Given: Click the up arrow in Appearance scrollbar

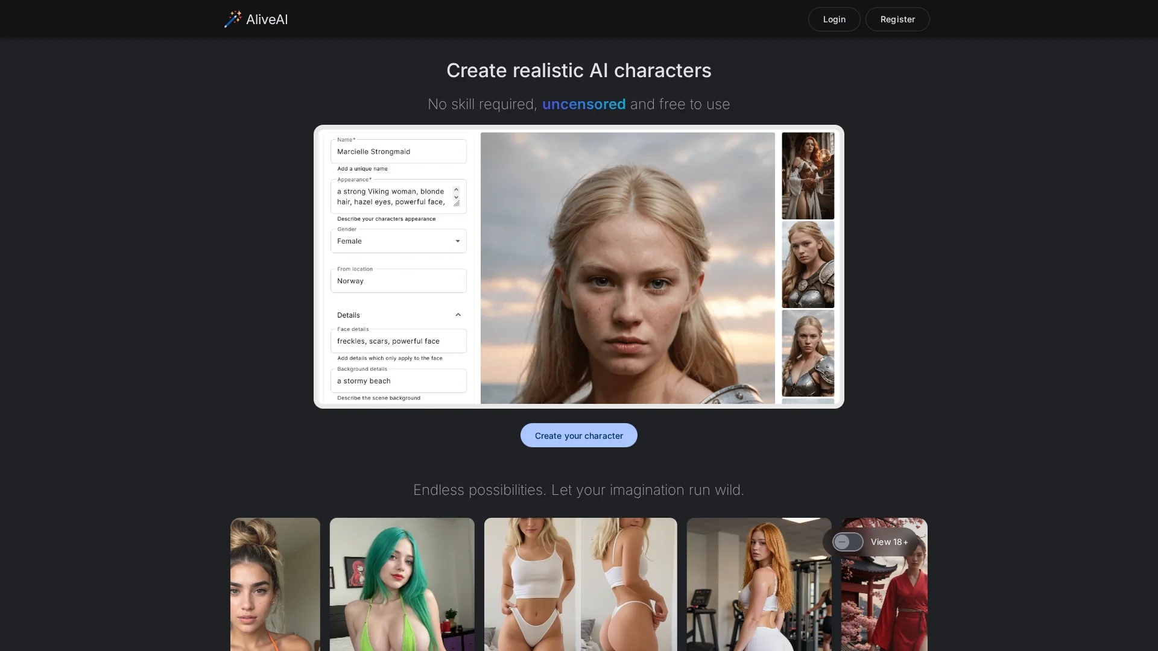Looking at the screenshot, I should tap(457, 189).
